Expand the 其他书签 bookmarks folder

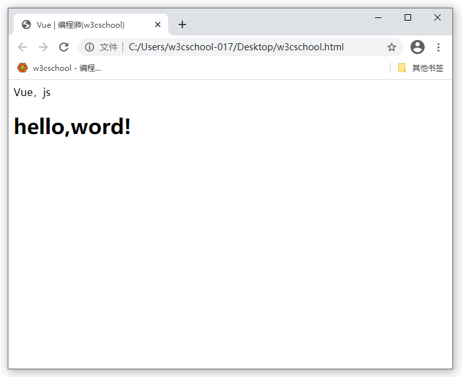(x=420, y=68)
